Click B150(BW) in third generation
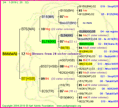 point(67,11)
